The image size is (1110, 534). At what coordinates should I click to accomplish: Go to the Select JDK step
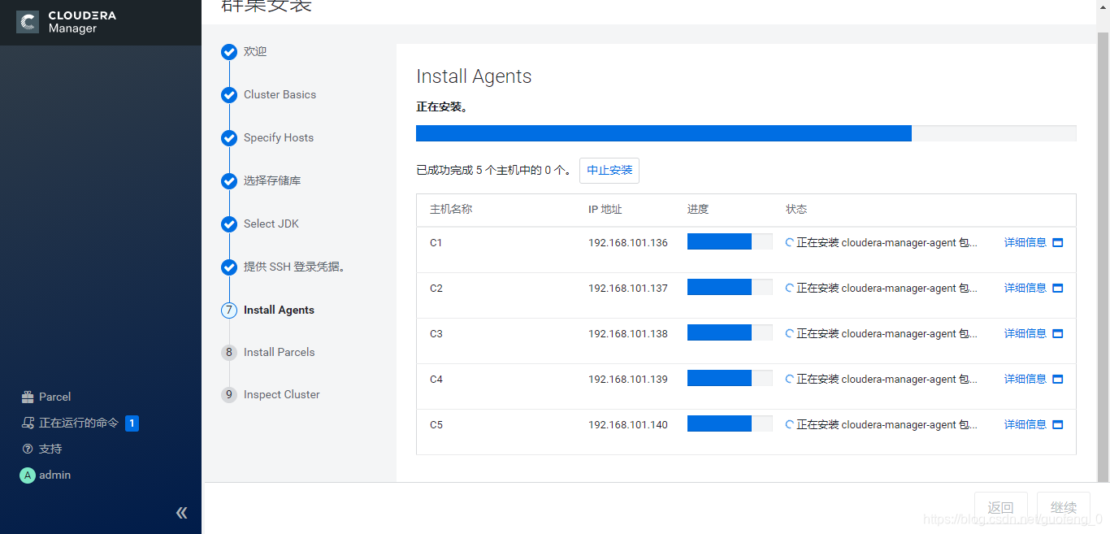coord(271,224)
